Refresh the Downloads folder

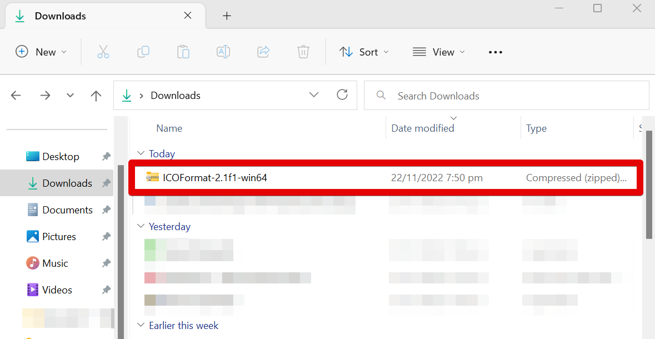coord(342,95)
